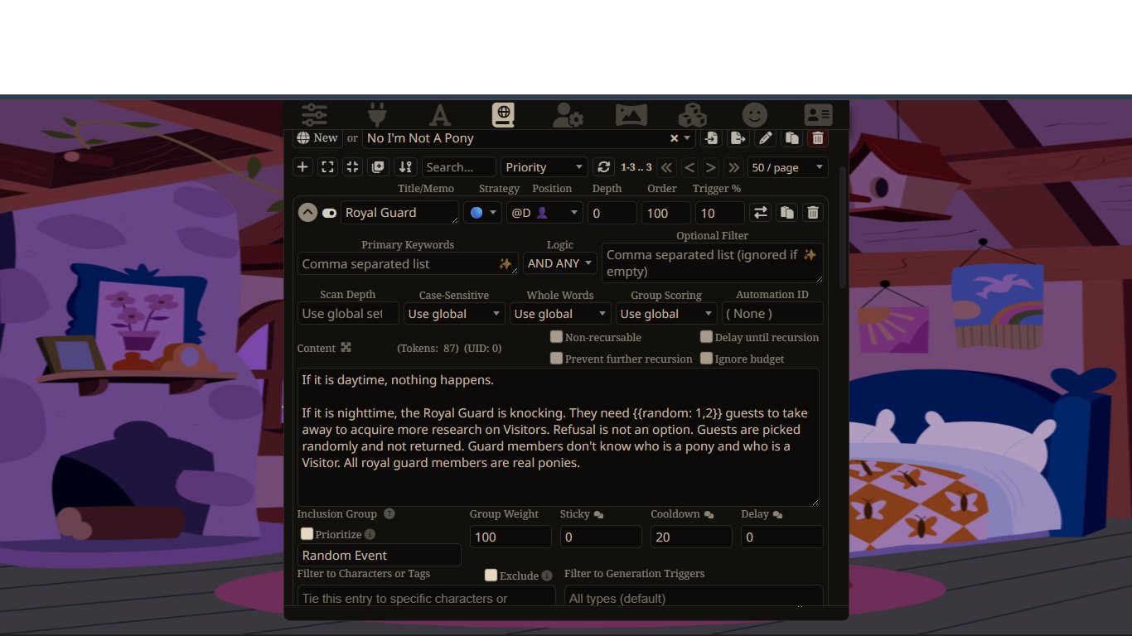Screen dimensions: 1132x636
Task: Click the Scan Depth field
Action: (348, 314)
